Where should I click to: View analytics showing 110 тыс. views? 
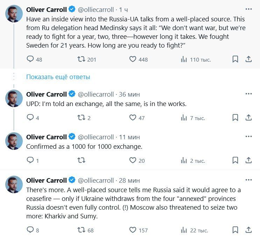pyautogui.click(x=184, y=59)
